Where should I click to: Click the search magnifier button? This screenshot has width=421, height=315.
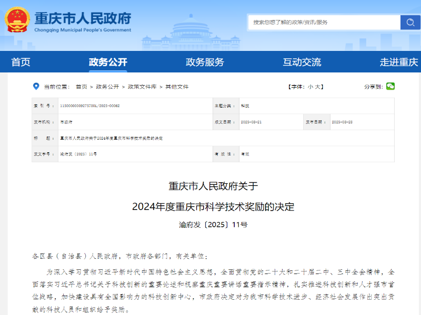point(410,22)
